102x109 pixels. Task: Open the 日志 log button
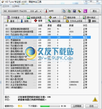[92, 106]
